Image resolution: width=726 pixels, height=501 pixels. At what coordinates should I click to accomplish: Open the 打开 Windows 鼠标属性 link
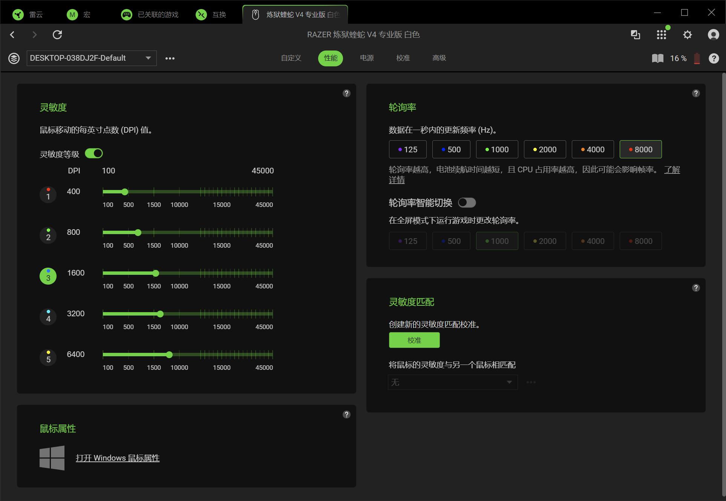[118, 458]
